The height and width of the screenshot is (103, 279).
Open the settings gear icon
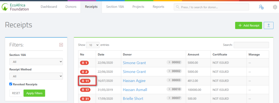pyautogui.click(x=275, y=7)
